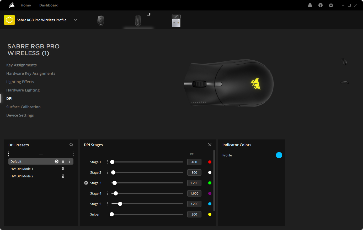Open Stage 5 three-dot options

(107, 204)
